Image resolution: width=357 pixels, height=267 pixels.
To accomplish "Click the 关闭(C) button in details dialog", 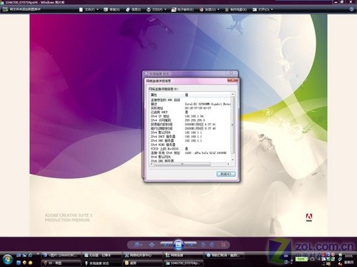I will click(x=226, y=174).
